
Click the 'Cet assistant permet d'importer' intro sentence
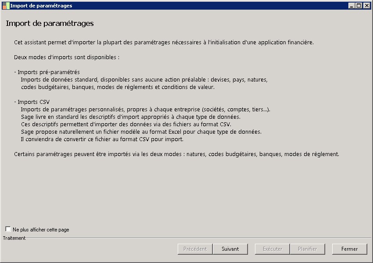tap(164, 42)
